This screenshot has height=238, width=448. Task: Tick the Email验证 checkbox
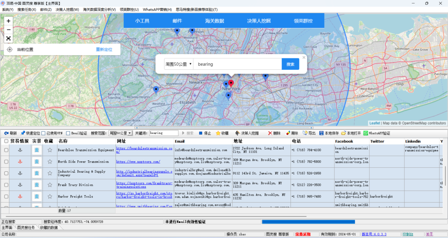(68, 133)
